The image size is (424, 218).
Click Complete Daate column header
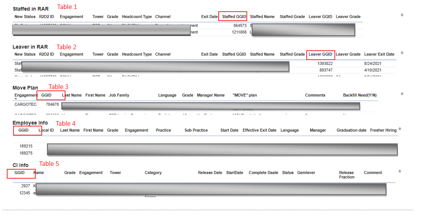coord(263,173)
